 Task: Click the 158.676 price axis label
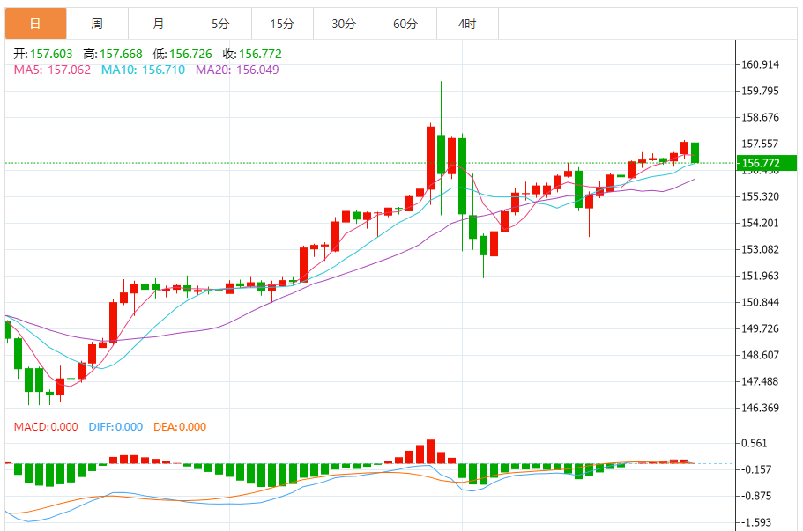point(761,117)
